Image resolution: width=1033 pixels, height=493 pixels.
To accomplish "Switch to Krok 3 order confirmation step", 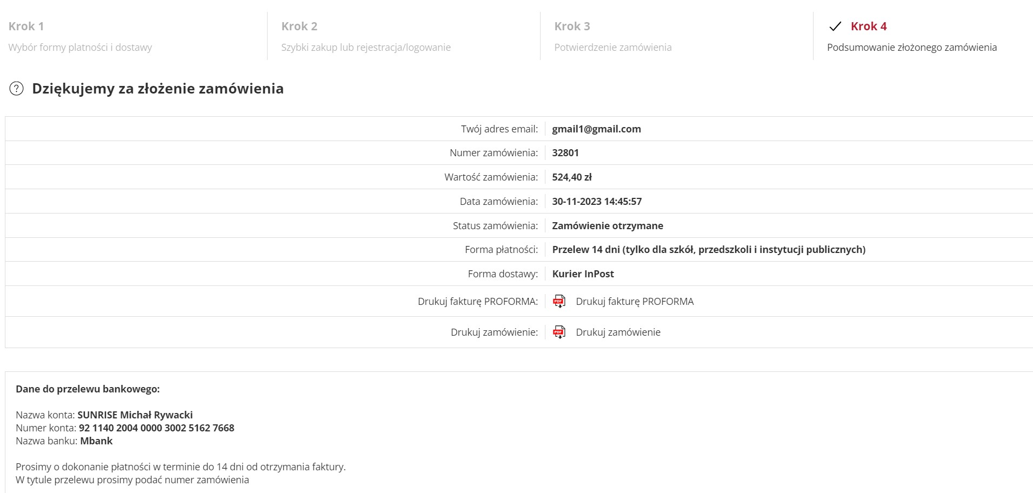I will pos(572,26).
